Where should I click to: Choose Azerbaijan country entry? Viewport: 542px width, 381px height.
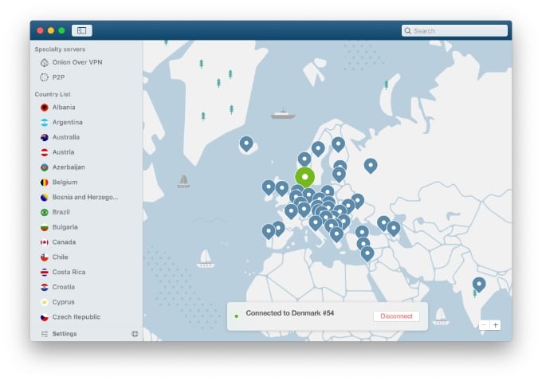point(69,167)
